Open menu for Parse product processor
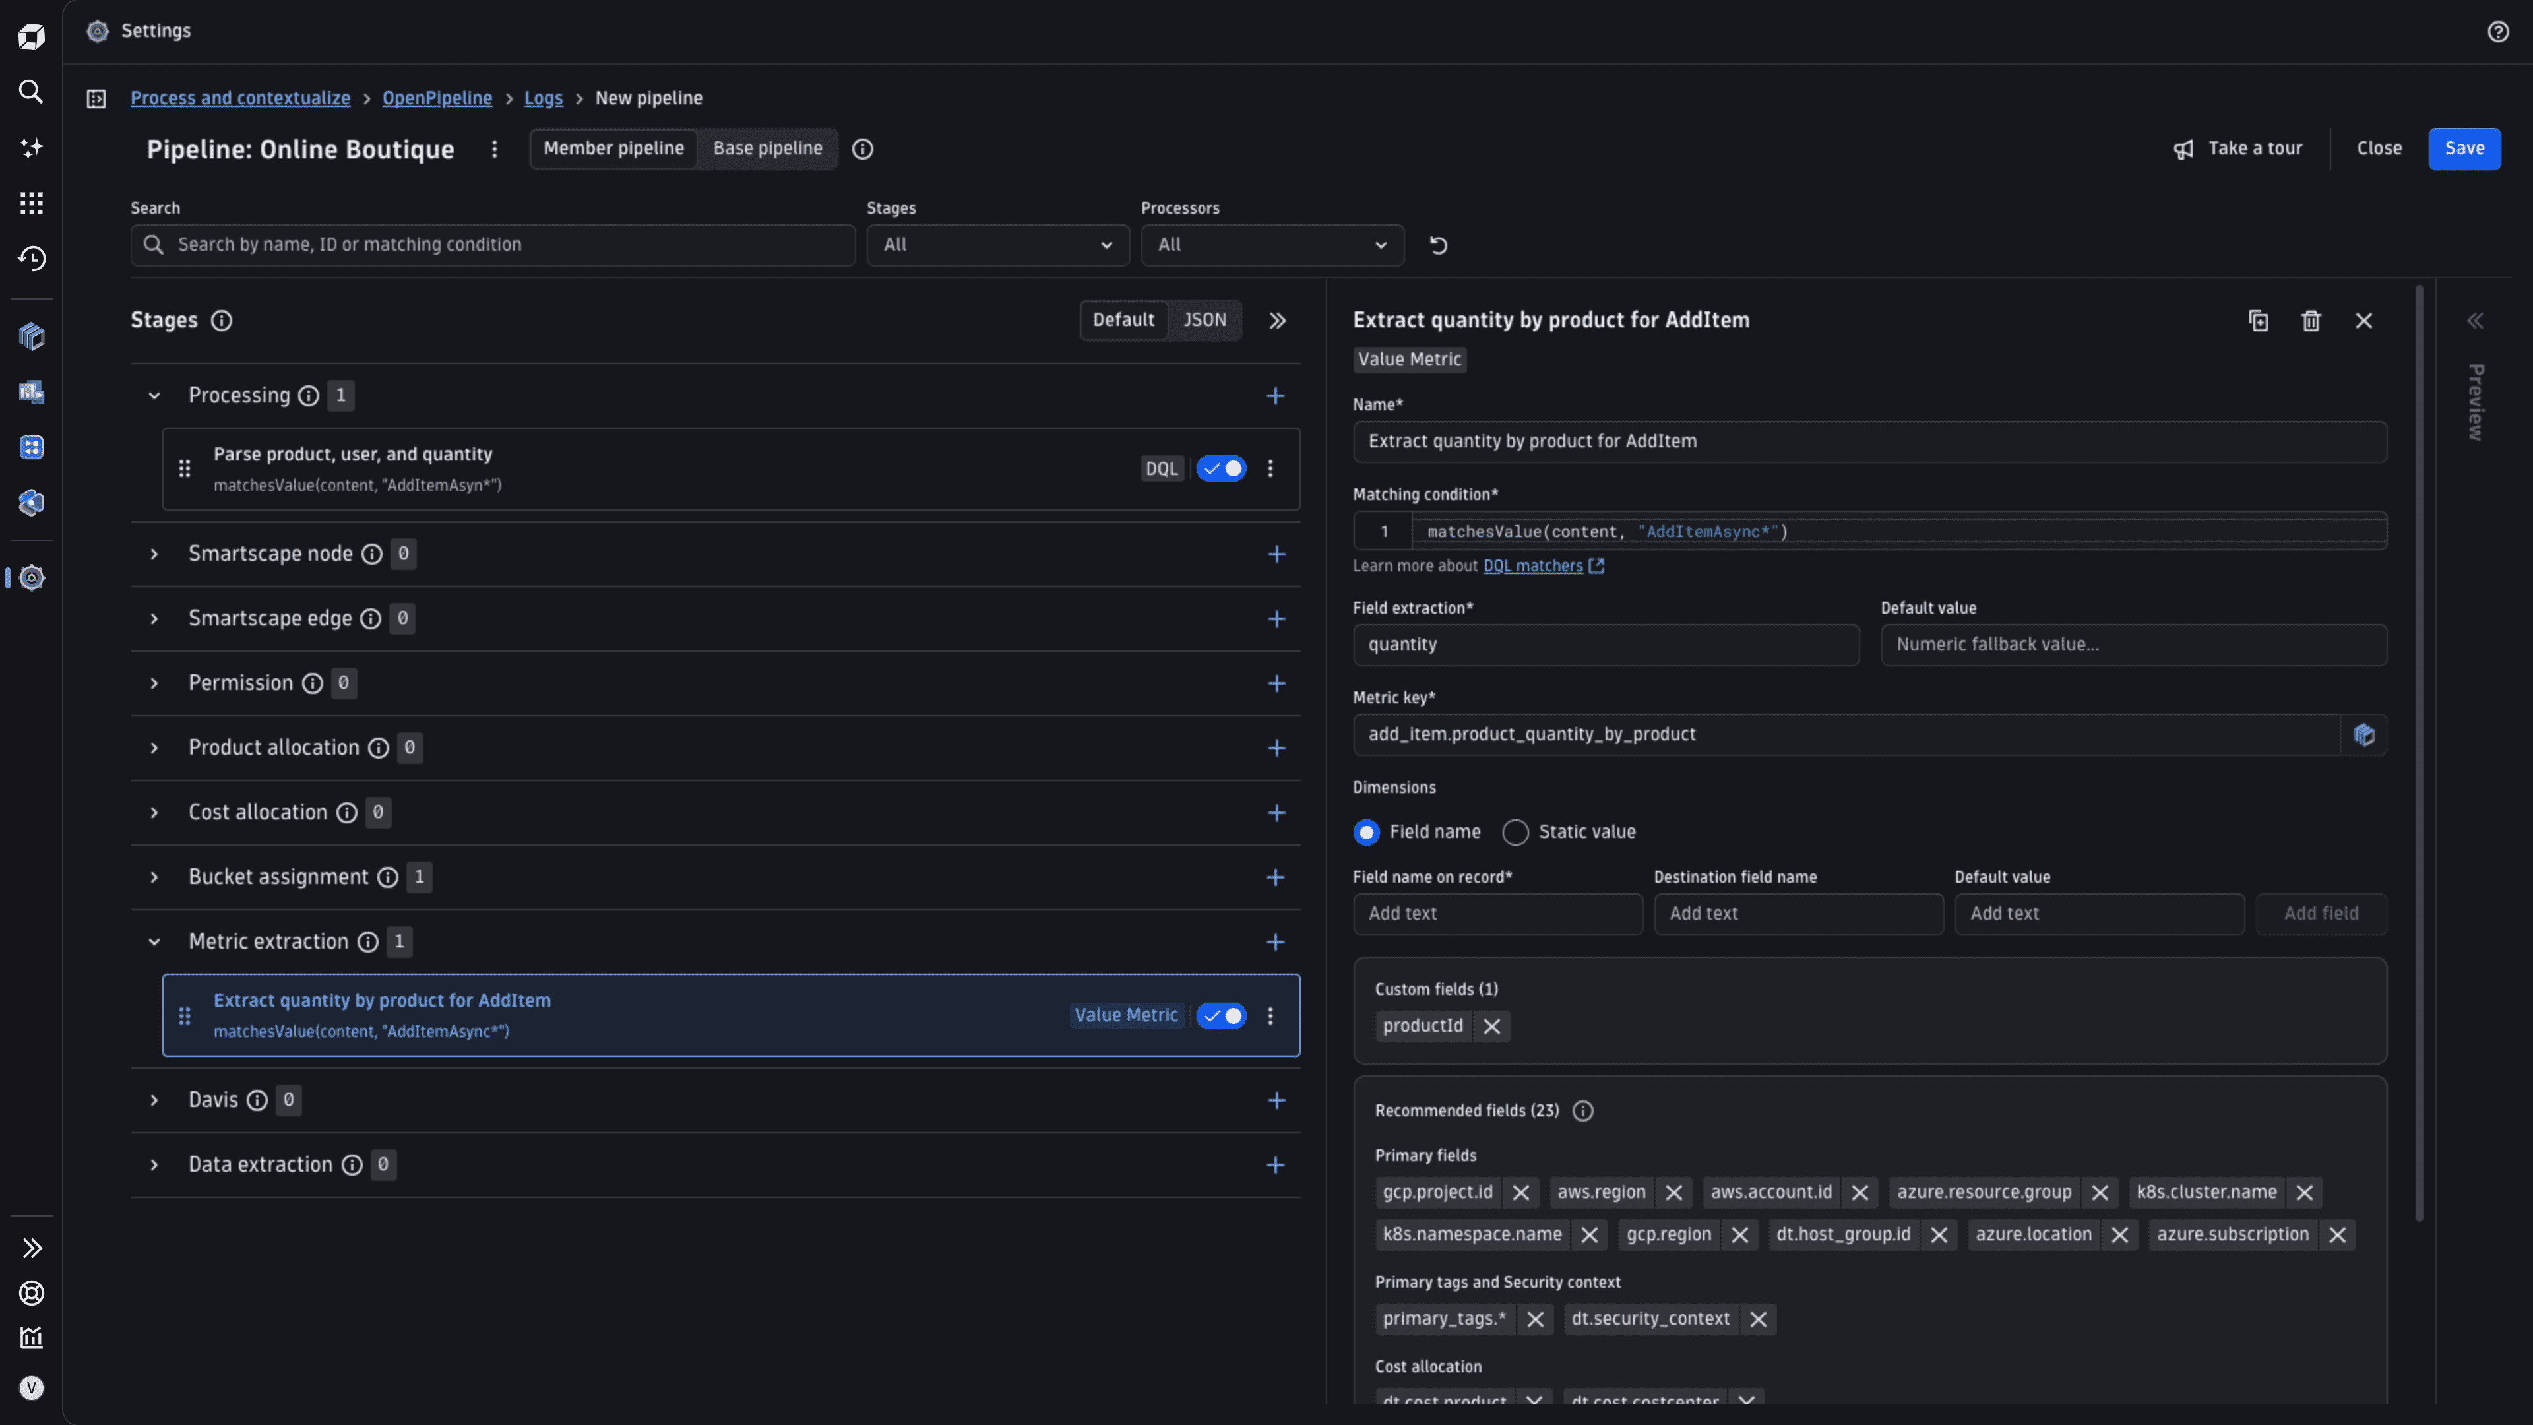The image size is (2533, 1425). (1270, 468)
